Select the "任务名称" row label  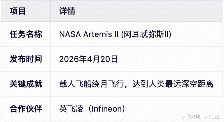tap(26, 34)
